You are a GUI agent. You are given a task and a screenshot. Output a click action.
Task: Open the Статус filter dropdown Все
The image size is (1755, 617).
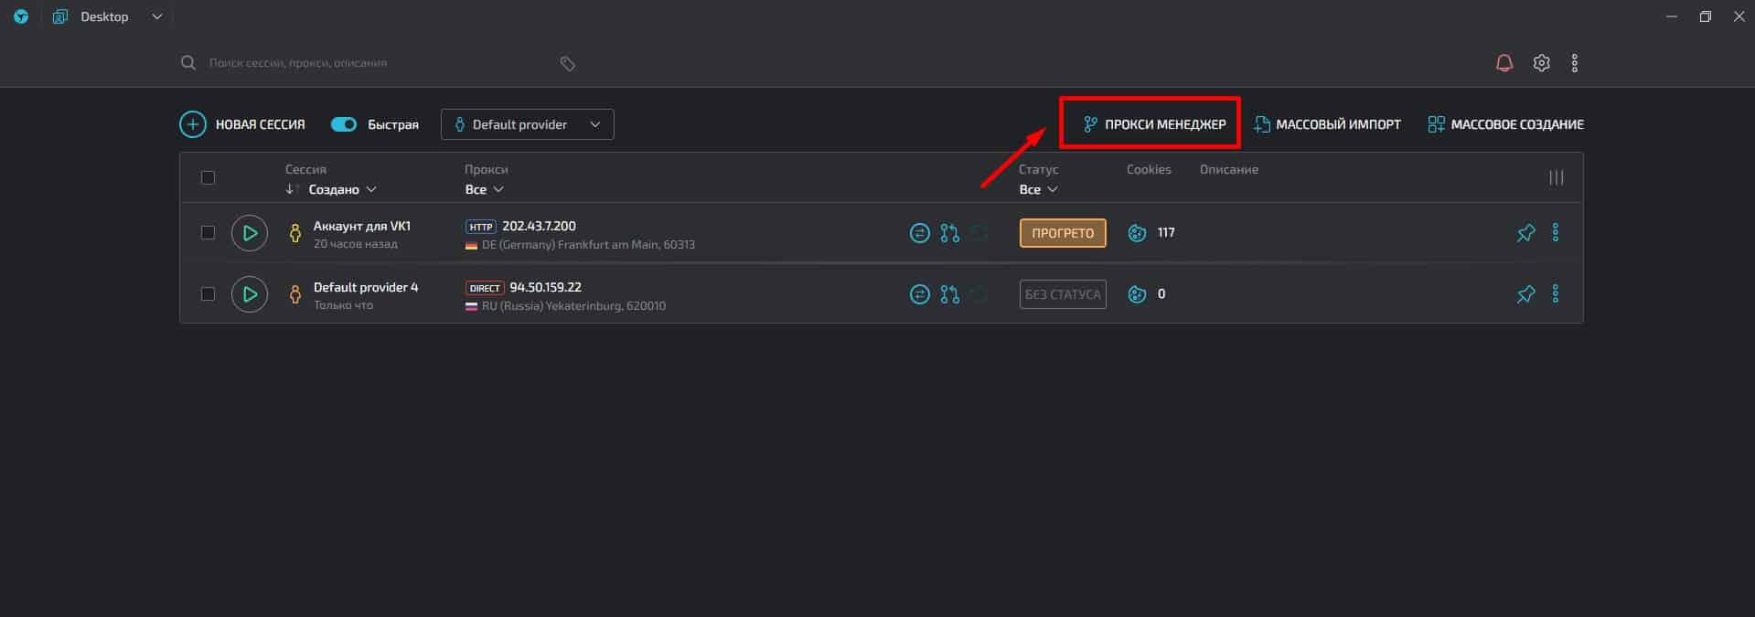tap(1038, 189)
